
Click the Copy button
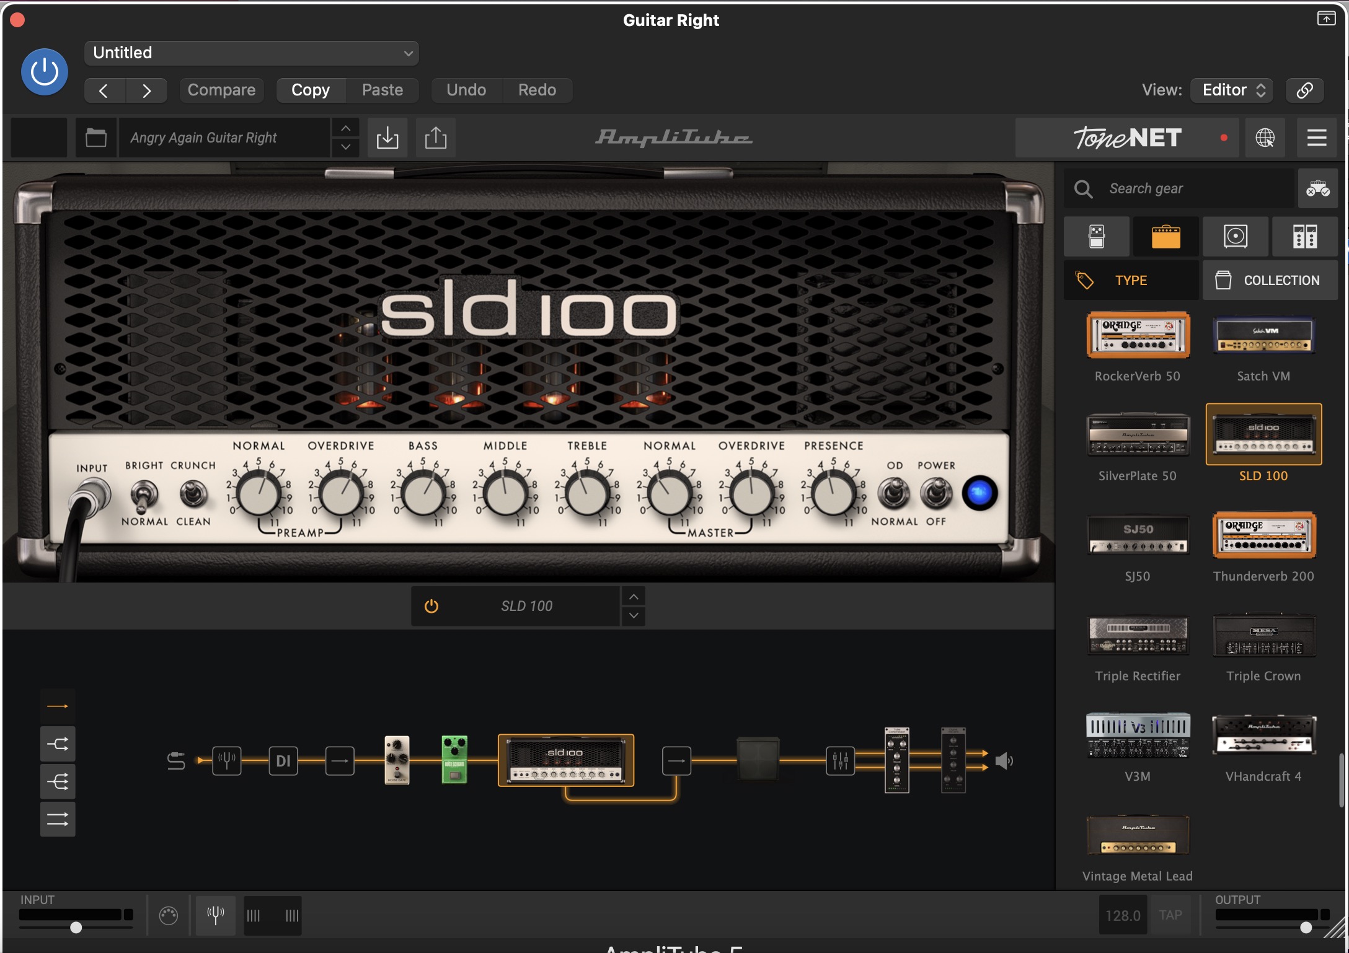pos(311,90)
